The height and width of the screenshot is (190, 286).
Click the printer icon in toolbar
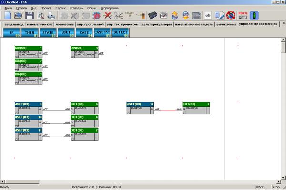51,16
